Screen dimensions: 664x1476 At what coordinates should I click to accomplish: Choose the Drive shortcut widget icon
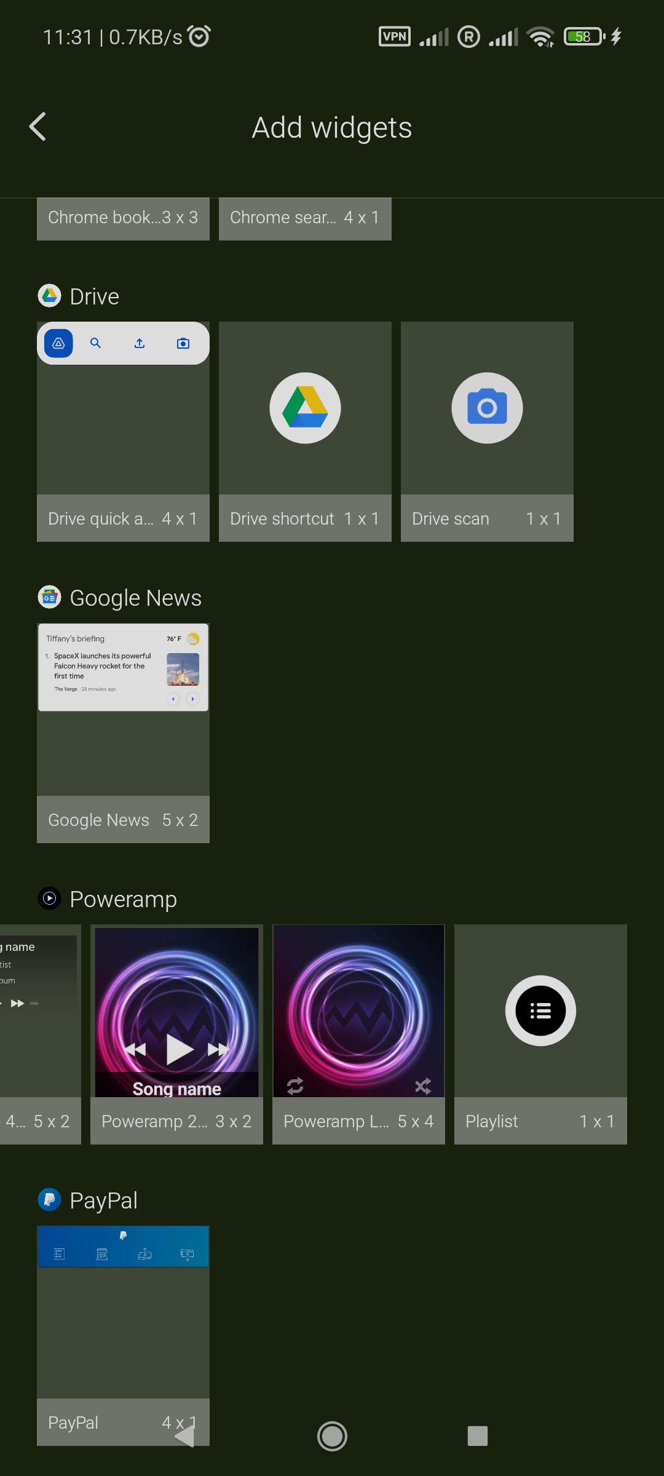pyautogui.click(x=305, y=408)
